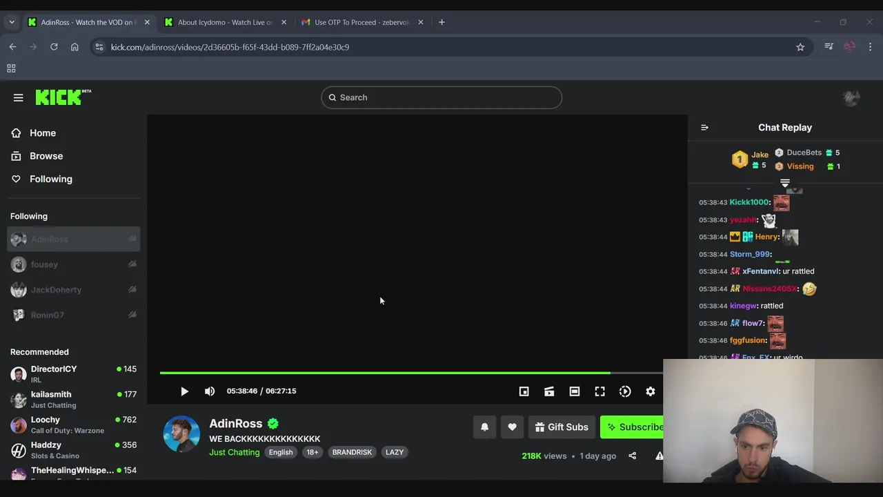Viewport: 883px width, 497px height.
Task: Switch to About Icydomo browser tab
Action: click(225, 22)
